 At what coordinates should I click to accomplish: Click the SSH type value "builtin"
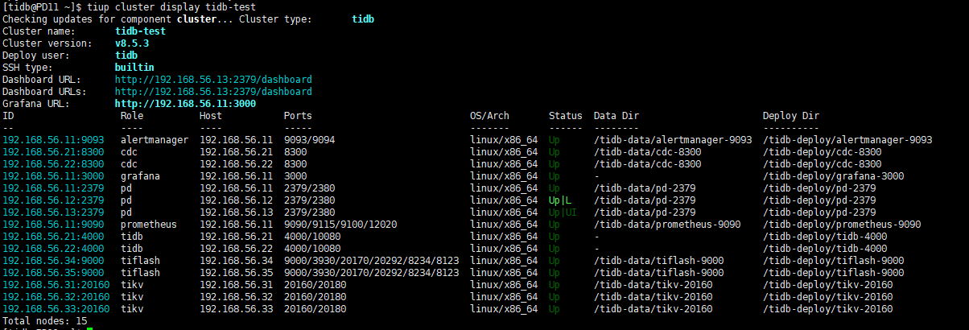(x=134, y=68)
